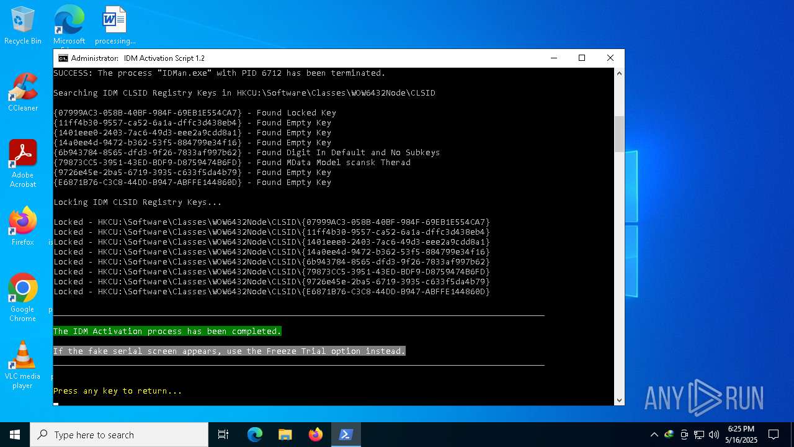This screenshot has height=447, width=794.
Task: Click the console scroll down arrow
Action: point(619,400)
